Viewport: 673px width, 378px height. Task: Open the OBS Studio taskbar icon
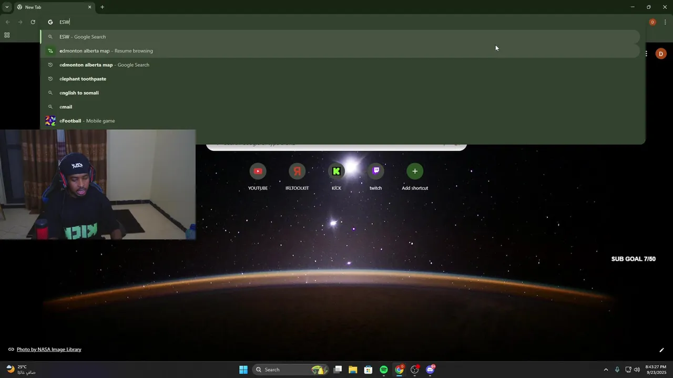coord(415,370)
